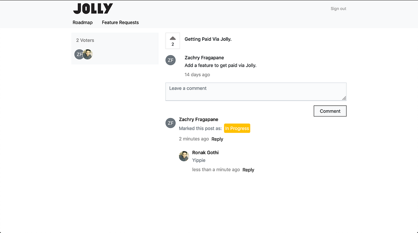Screen dimensions: 418x233
Task: Click the In Progress status badge
Action: pyautogui.click(x=237, y=128)
